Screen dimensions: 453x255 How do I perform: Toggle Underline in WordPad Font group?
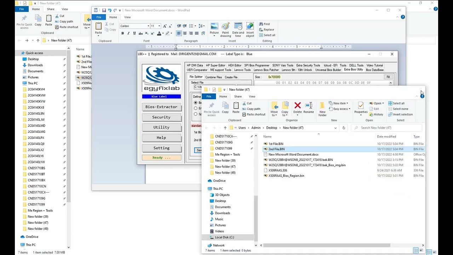(x=134, y=33)
